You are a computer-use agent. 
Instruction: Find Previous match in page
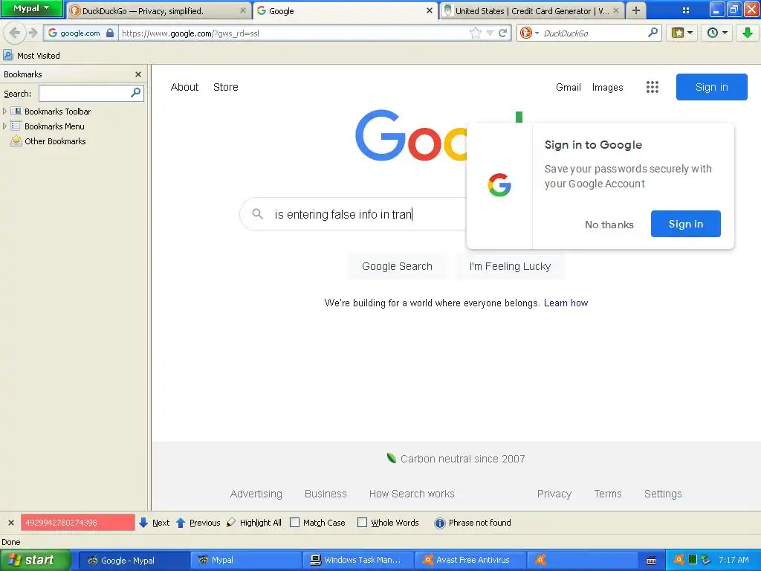198,523
